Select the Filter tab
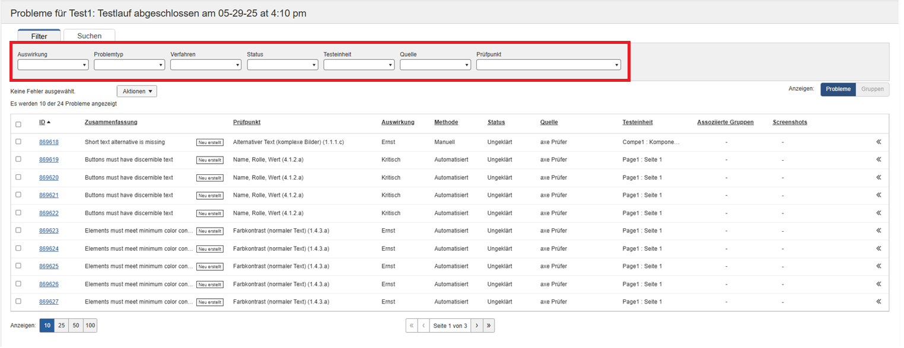The image size is (904, 348). [x=39, y=36]
